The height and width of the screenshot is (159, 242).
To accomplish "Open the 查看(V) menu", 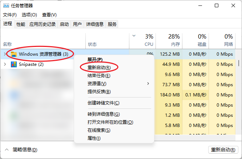I will (49, 15).
